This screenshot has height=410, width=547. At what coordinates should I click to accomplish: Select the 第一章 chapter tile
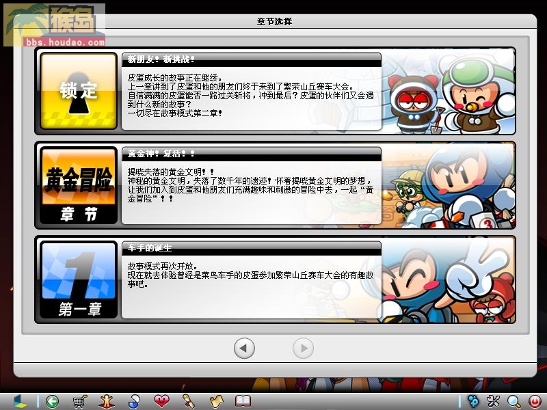point(79,279)
